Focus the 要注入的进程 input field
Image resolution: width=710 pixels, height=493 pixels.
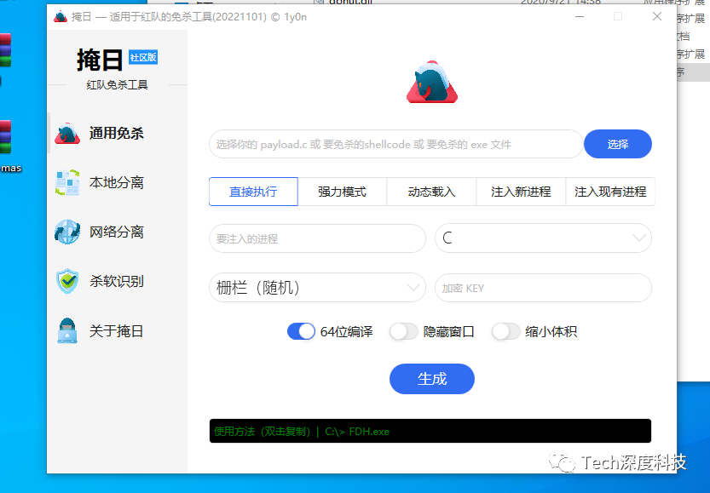pos(317,238)
